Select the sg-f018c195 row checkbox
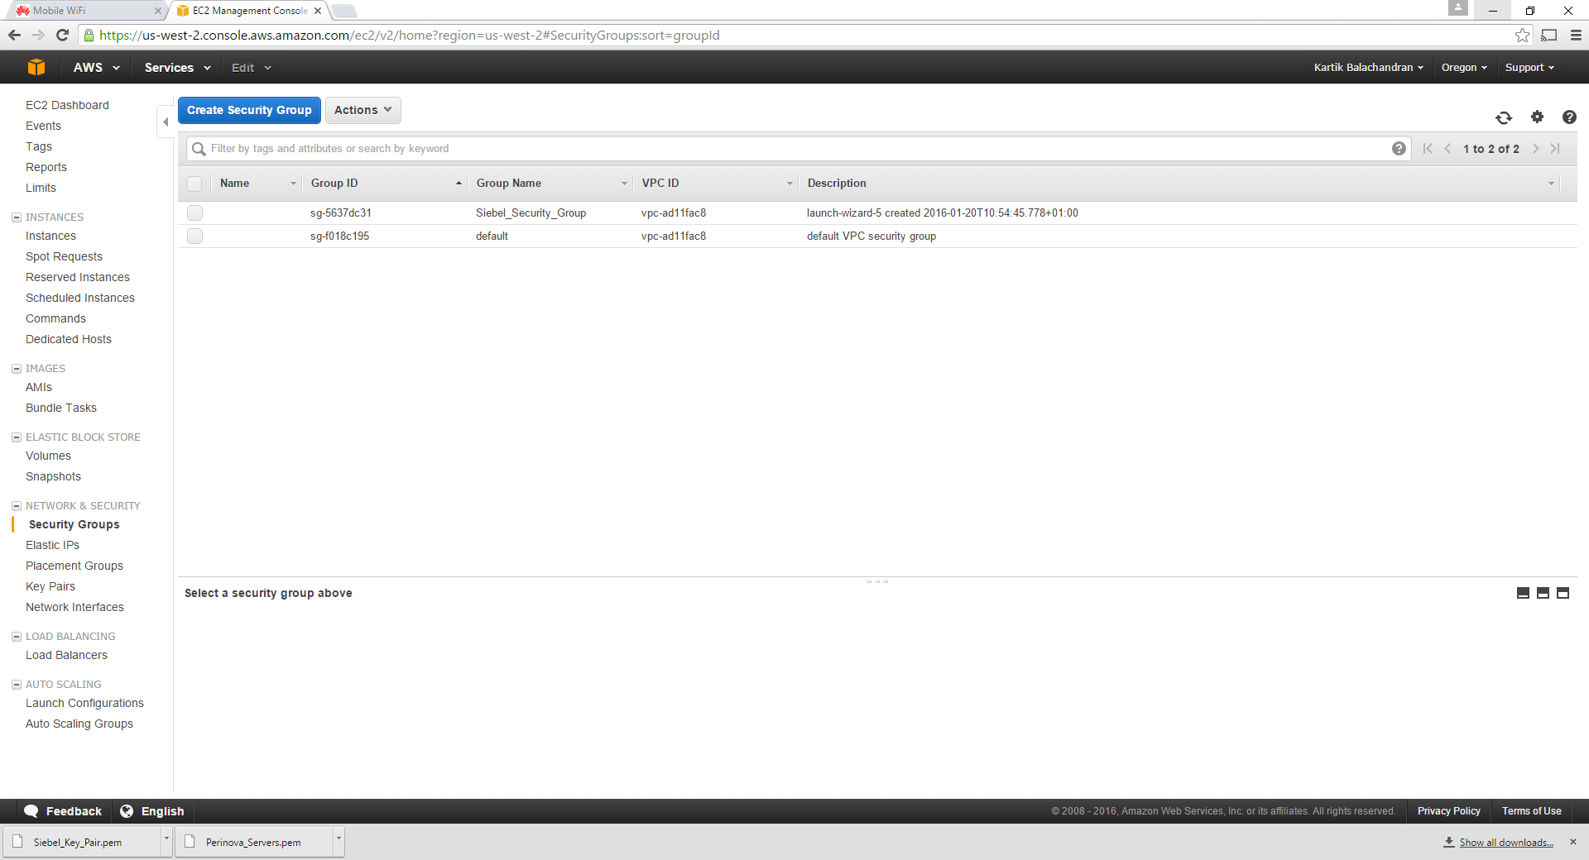Screen dimensions: 1589x860 [194, 236]
